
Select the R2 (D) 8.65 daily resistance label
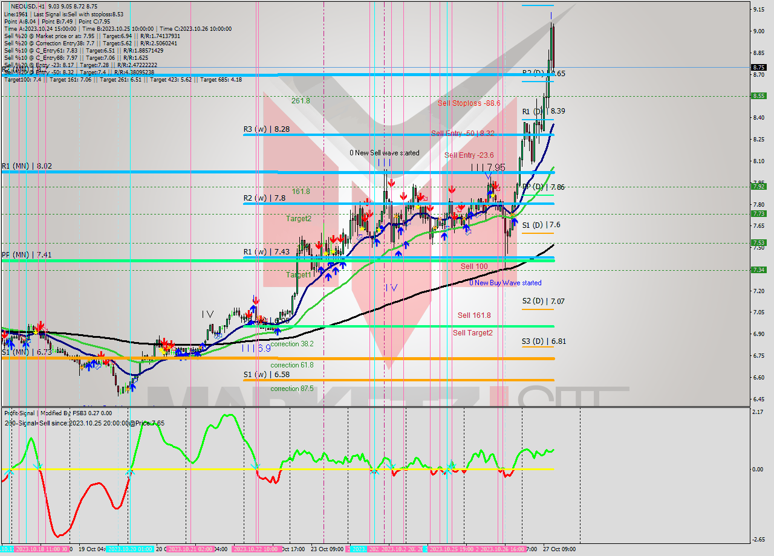coord(544,73)
